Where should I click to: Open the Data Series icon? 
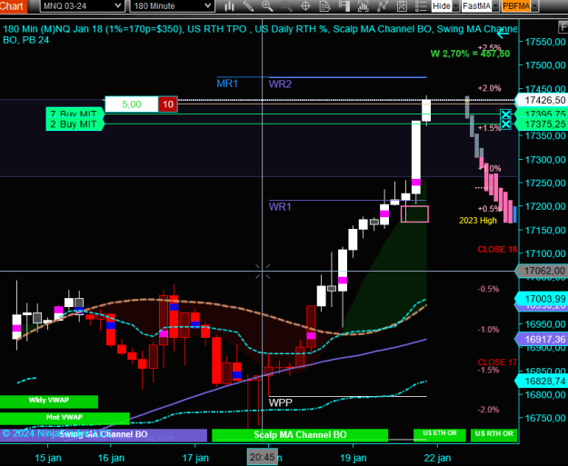click(x=363, y=5)
